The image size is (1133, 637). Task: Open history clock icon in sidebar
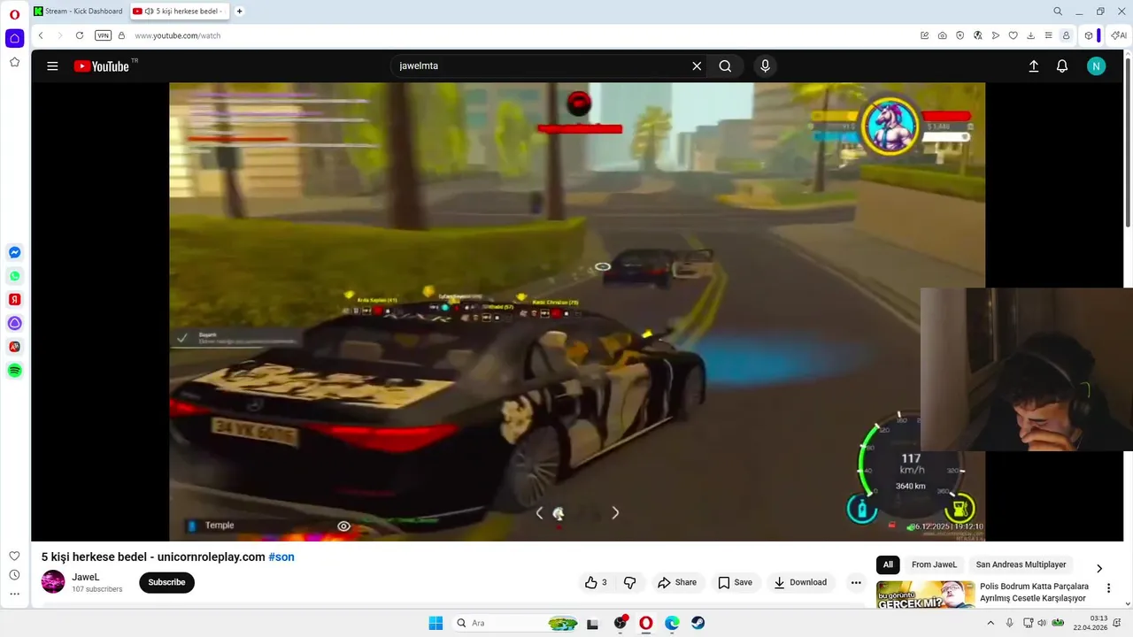tap(14, 575)
